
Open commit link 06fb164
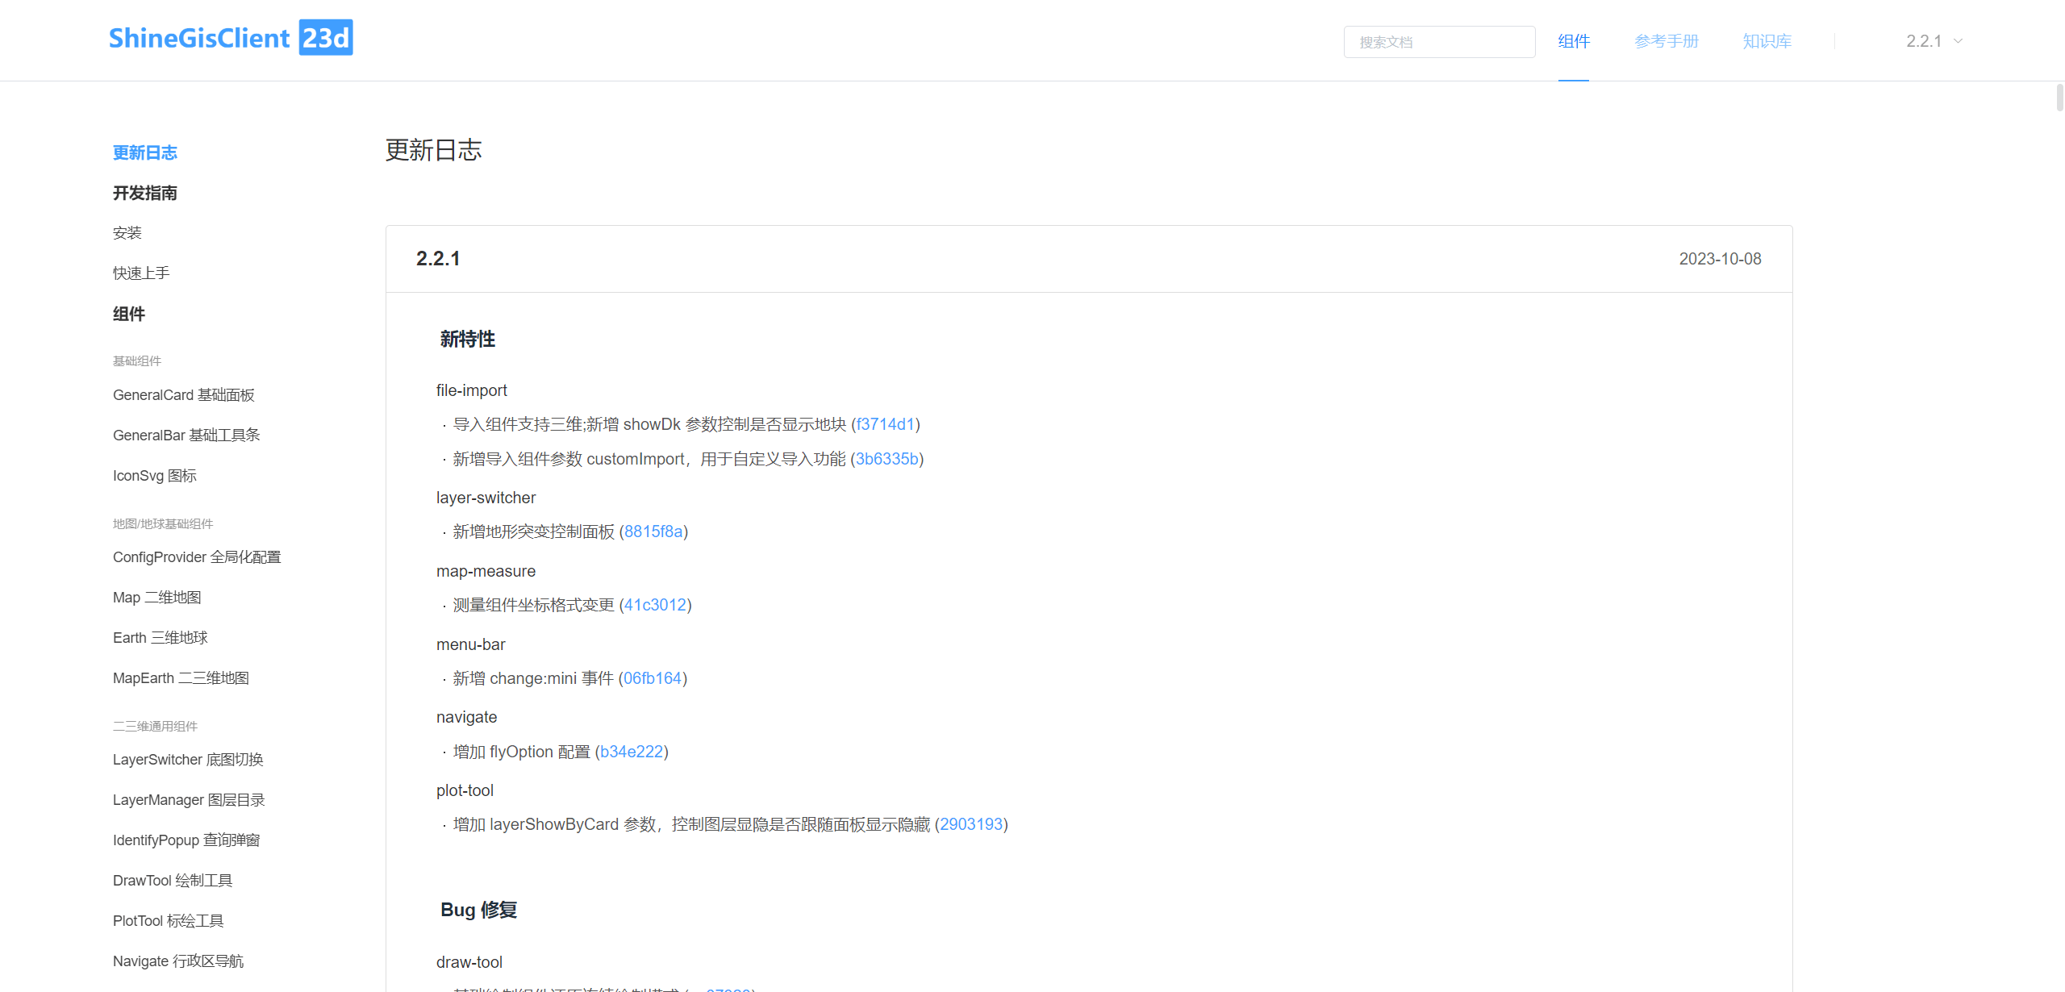(652, 678)
